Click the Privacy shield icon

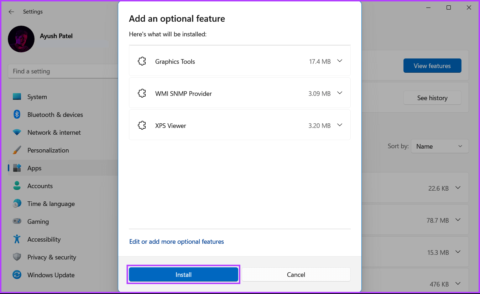[x=17, y=257]
